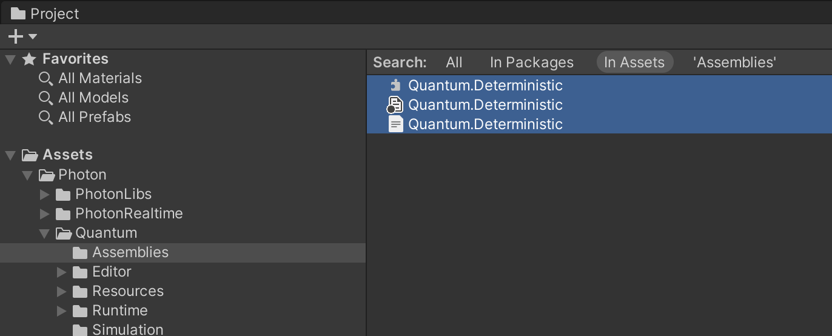Collapse the Assets root folder
Viewport: 832px width, 336px height.
(10, 155)
